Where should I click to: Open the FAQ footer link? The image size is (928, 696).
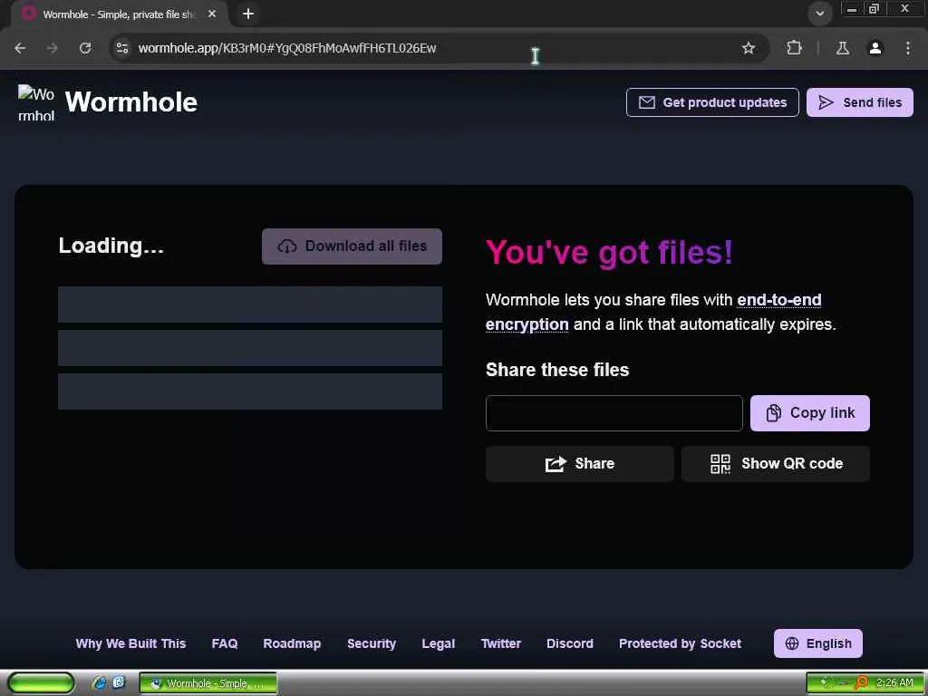pos(225,643)
